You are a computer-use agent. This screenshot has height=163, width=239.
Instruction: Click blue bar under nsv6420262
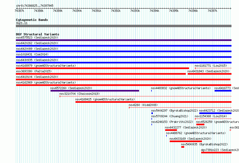124,46
